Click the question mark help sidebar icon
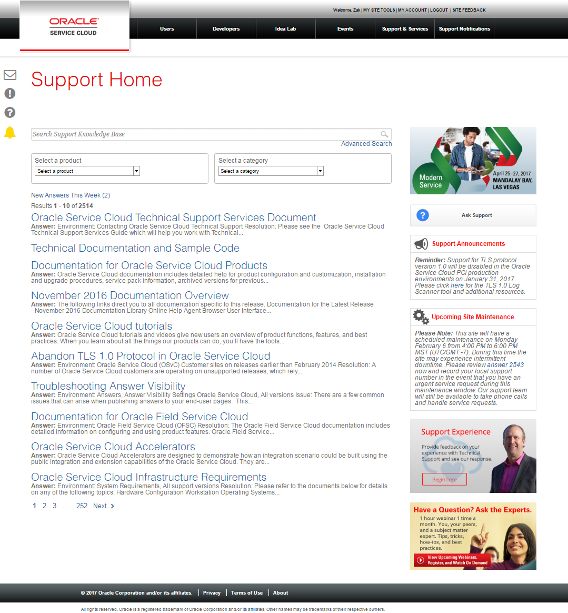The width and height of the screenshot is (568, 613). click(x=10, y=113)
